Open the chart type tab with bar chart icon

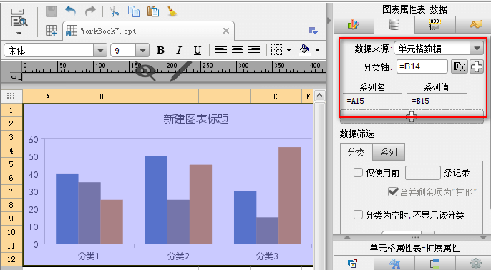(354, 24)
